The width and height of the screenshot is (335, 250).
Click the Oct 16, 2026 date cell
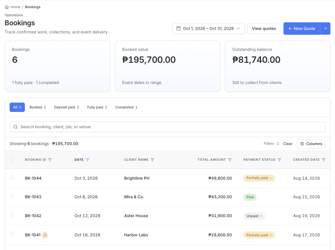point(87,235)
